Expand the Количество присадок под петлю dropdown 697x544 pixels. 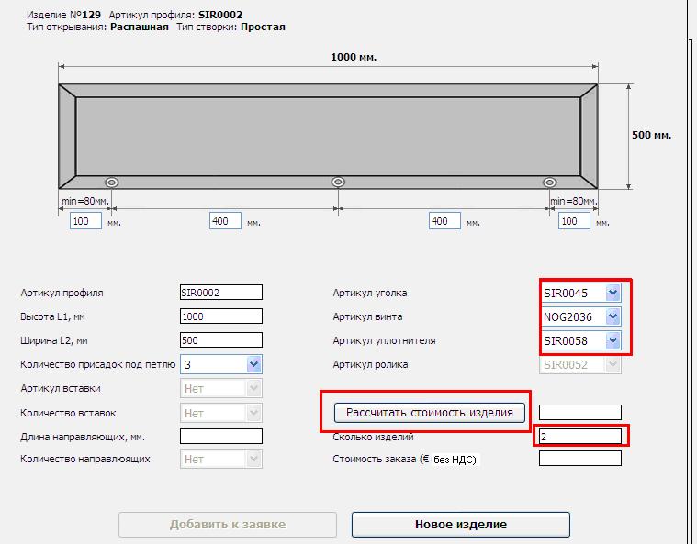tap(254, 364)
